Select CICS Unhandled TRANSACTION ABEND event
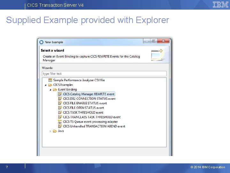This screenshot has width=230, height=173. tap(94, 126)
